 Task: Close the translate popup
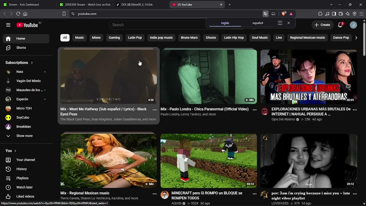tap(289, 23)
